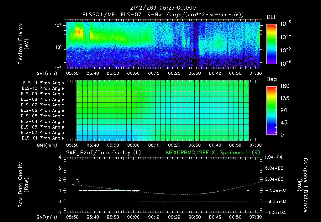Select the ELS-03 Pitch Angle row label
The height and width of the screenshot is (222, 321).
click(43, 127)
